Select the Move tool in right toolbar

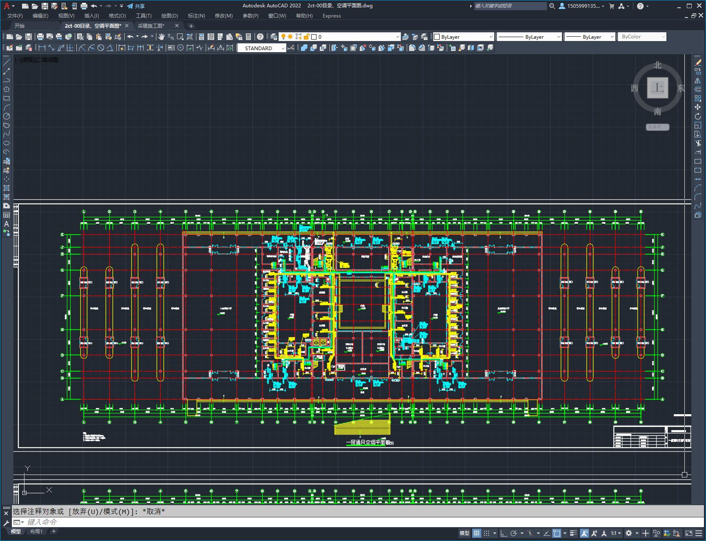698,107
